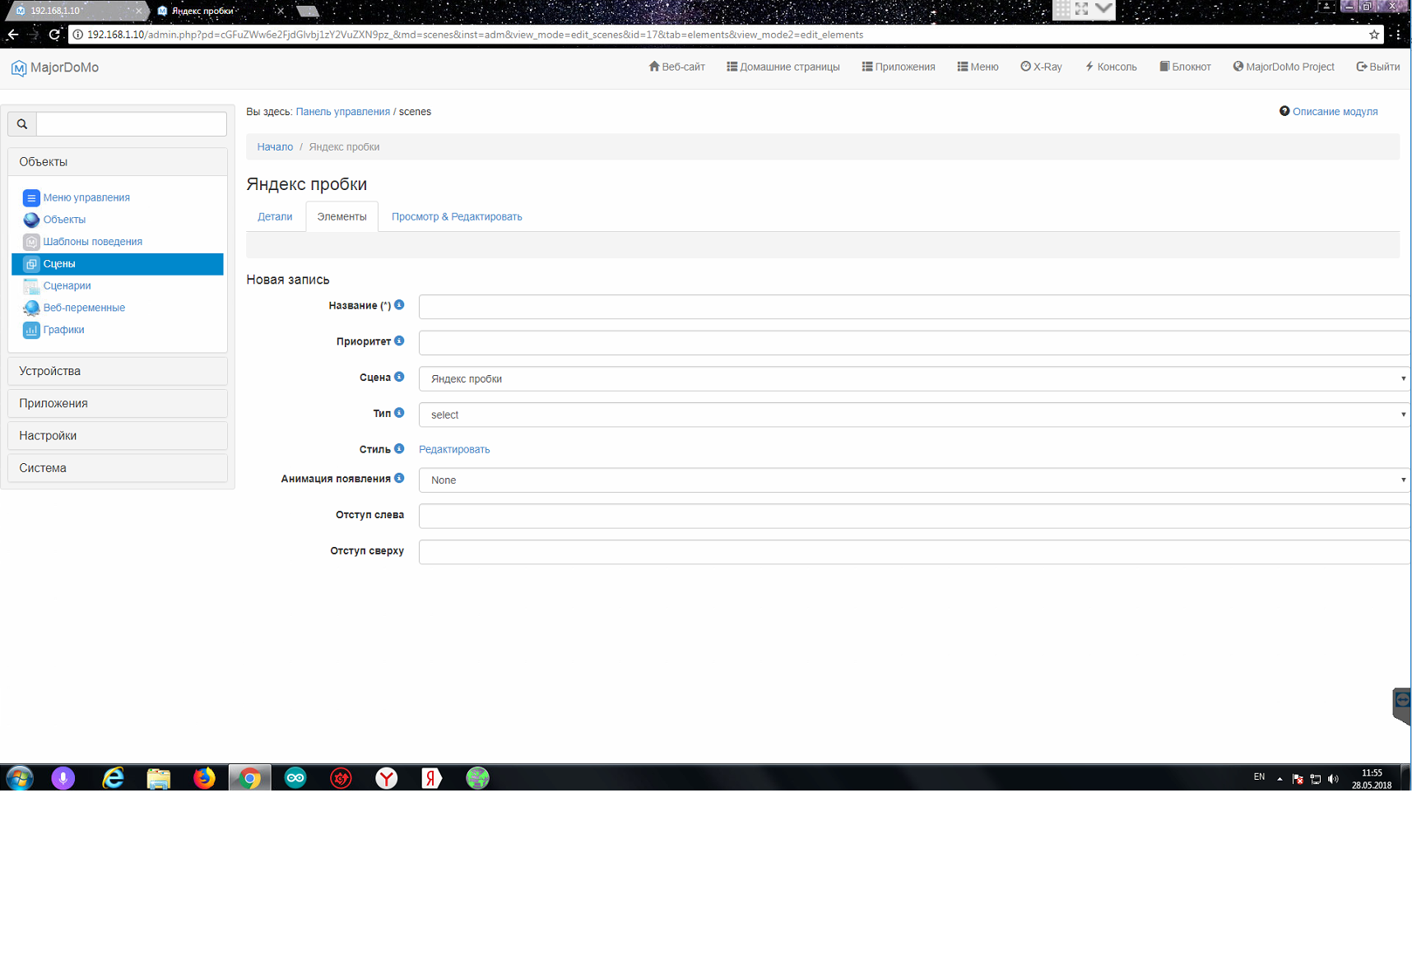Open the Windows Start menu
The height and width of the screenshot is (955, 1412).
[20, 778]
